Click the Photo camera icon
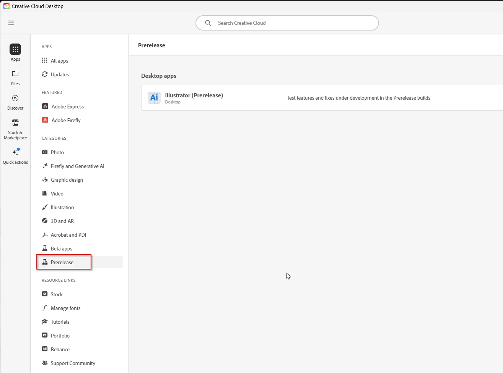This screenshot has height=373, width=503. pos(45,152)
